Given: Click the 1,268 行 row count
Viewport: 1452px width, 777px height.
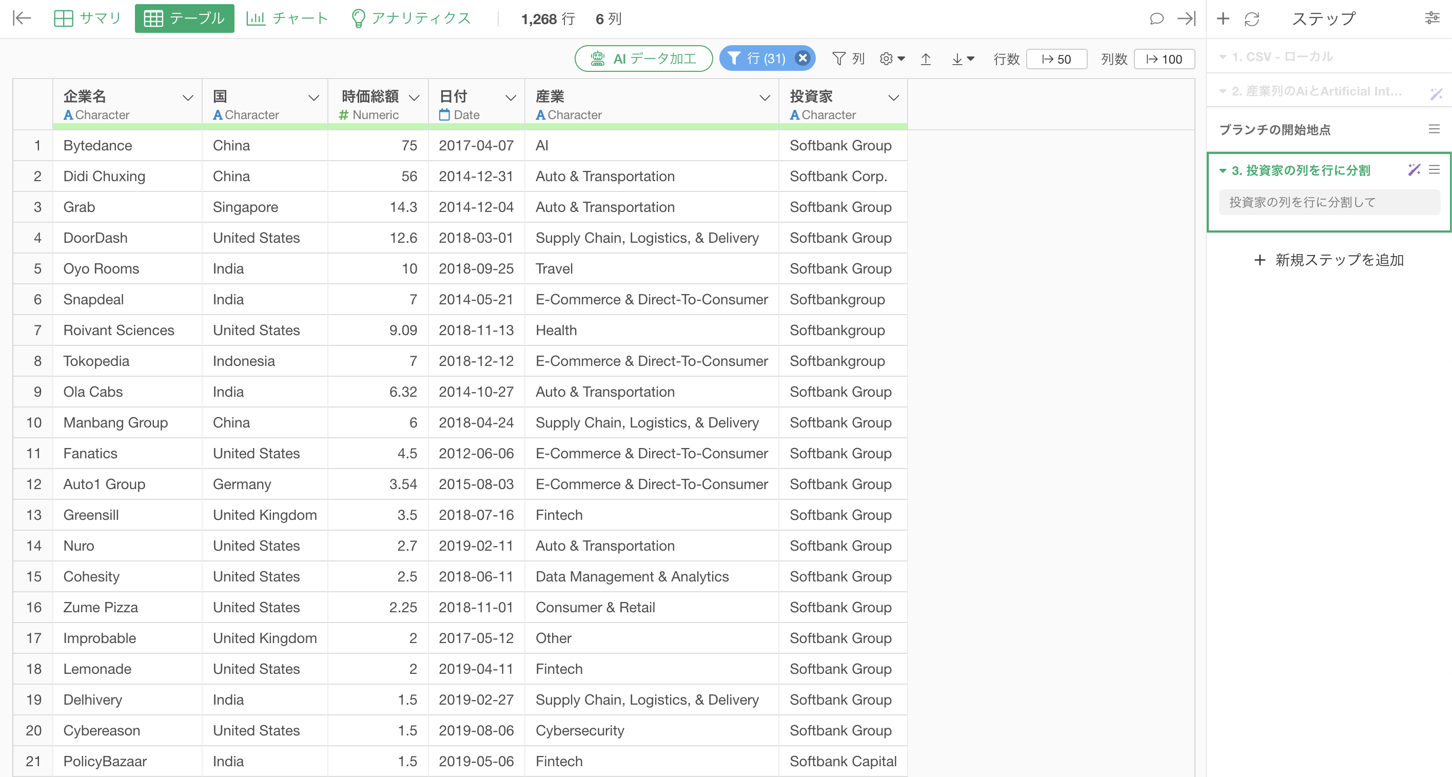Looking at the screenshot, I should point(547,18).
